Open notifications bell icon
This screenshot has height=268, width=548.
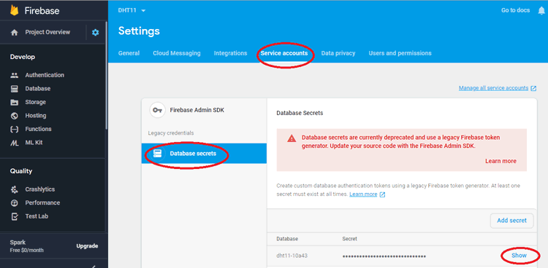click(x=541, y=11)
